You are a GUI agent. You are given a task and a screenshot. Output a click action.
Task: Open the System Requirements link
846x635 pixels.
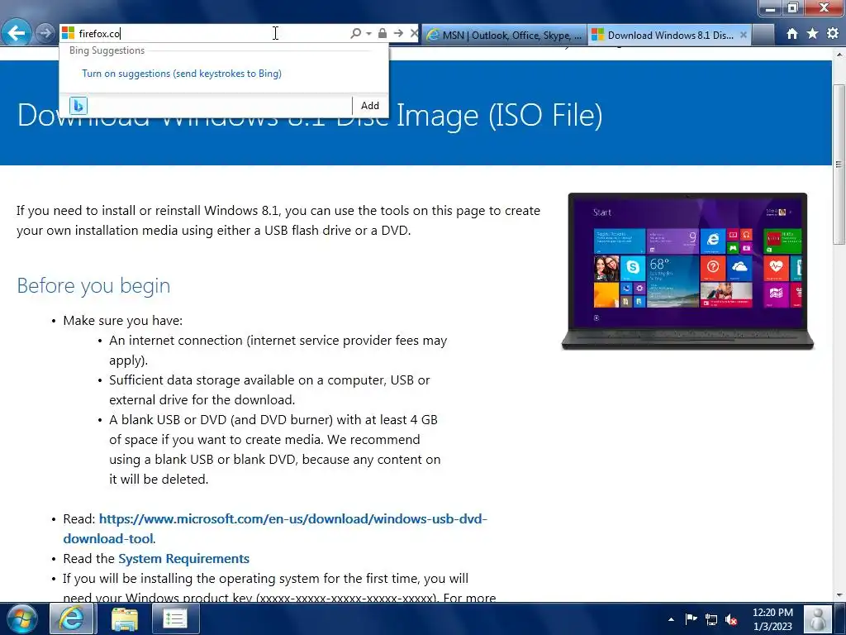(x=183, y=558)
